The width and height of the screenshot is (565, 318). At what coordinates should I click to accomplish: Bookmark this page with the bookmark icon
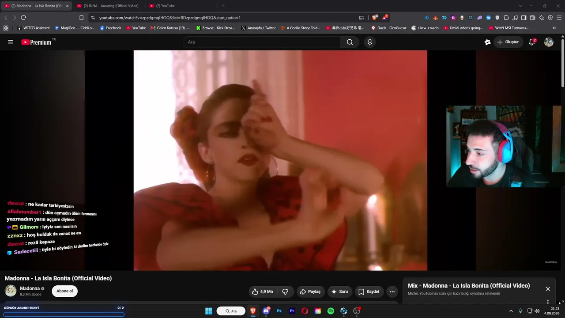(81, 18)
